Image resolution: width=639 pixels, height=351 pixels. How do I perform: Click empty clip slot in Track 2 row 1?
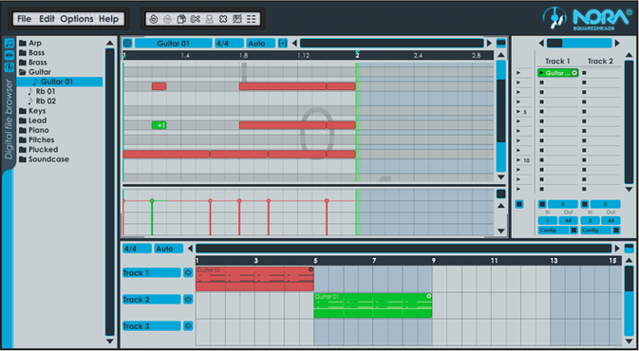(x=584, y=73)
